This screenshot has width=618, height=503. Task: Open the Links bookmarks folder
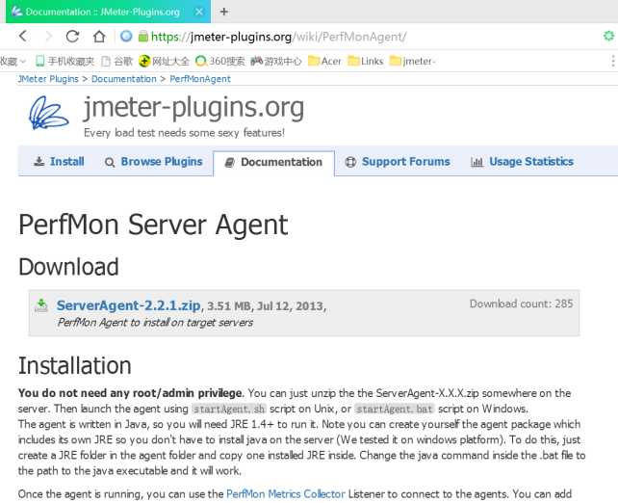pos(366,61)
